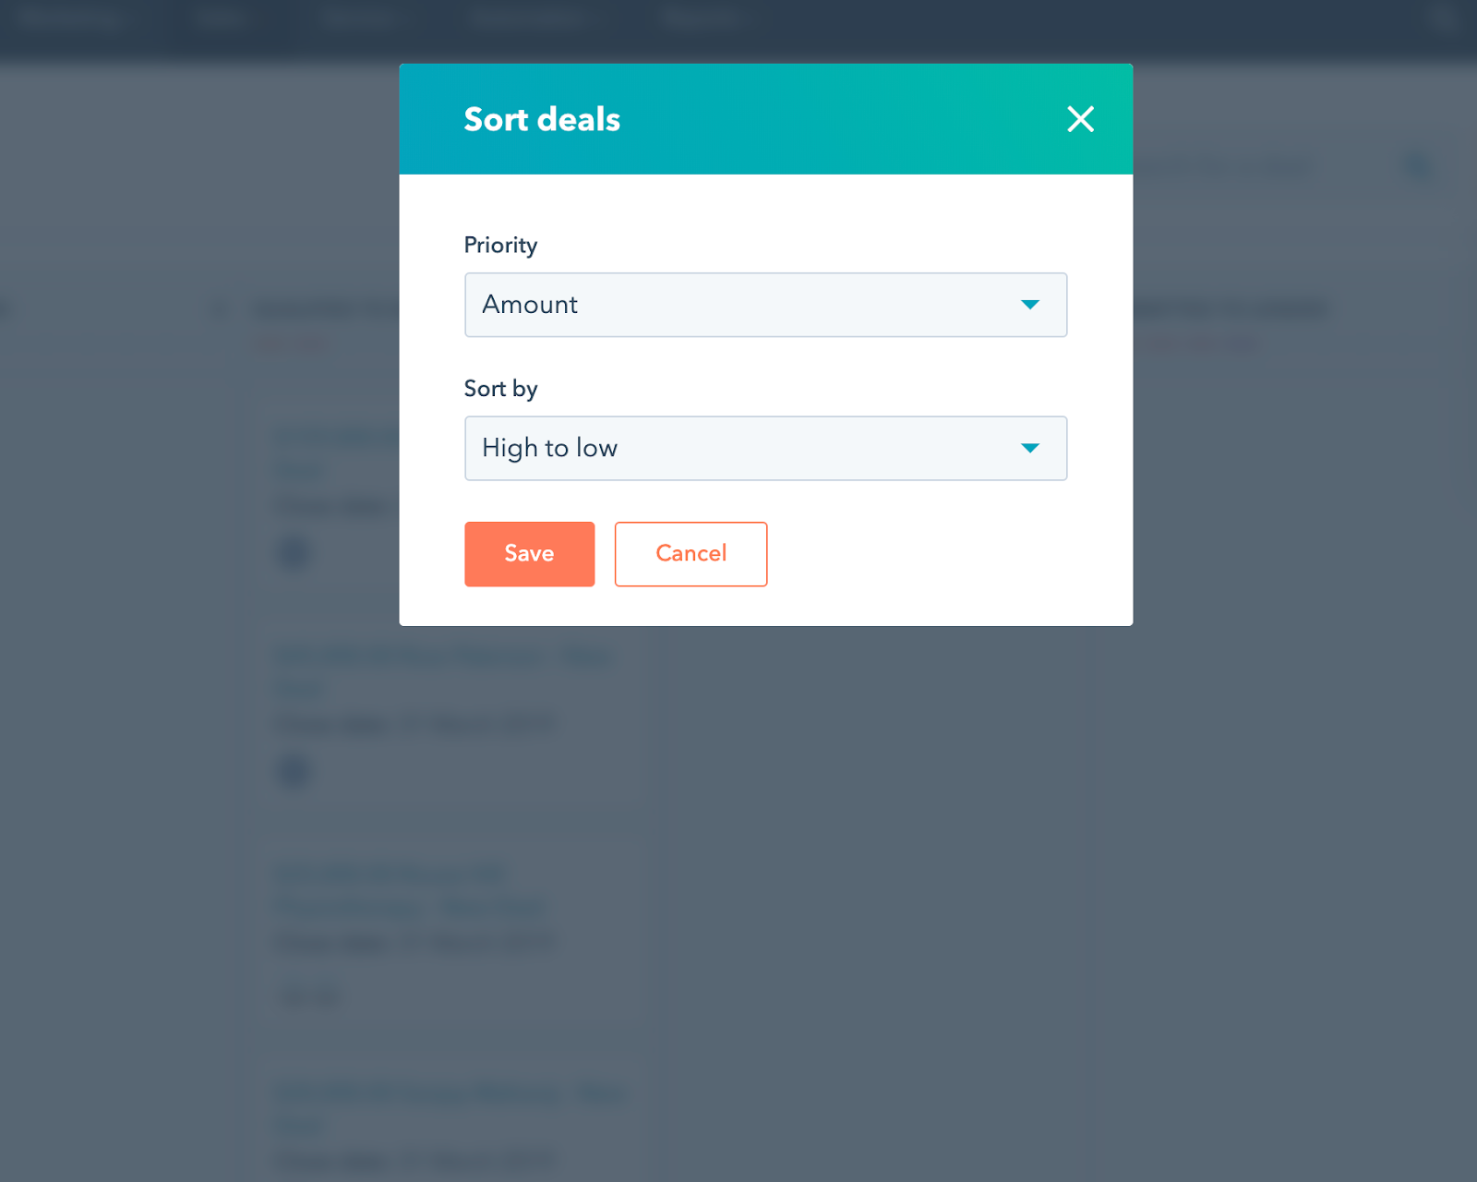
Task: Expand the Priority dropdown arrow
Action: pos(1030,305)
